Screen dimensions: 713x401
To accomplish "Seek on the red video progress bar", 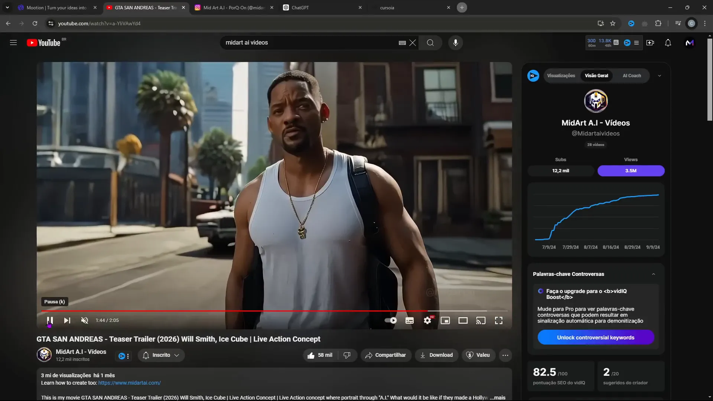I will point(274,311).
